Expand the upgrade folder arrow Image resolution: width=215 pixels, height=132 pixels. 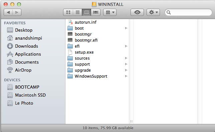(126, 70)
